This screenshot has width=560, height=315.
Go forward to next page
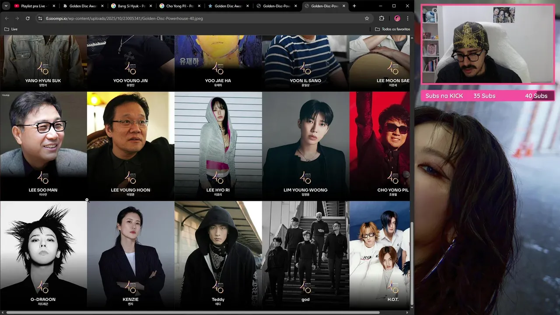click(x=17, y=18)
